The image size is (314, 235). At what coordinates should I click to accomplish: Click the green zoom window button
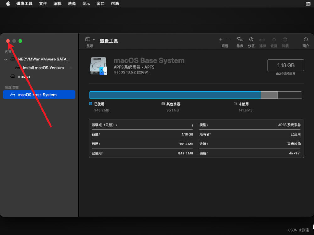coord(20,41)
